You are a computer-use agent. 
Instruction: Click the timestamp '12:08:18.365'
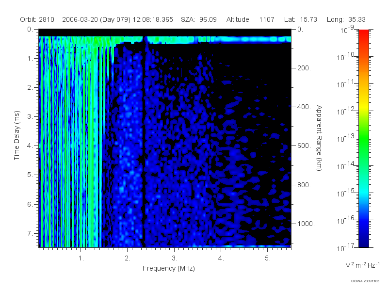tap(153, 19)
